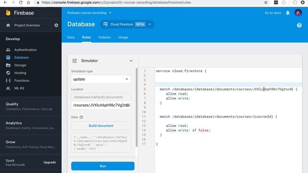The image size is (308, 173).
Task: Switch to the Data tab
Action: click(x=71, y=37)
